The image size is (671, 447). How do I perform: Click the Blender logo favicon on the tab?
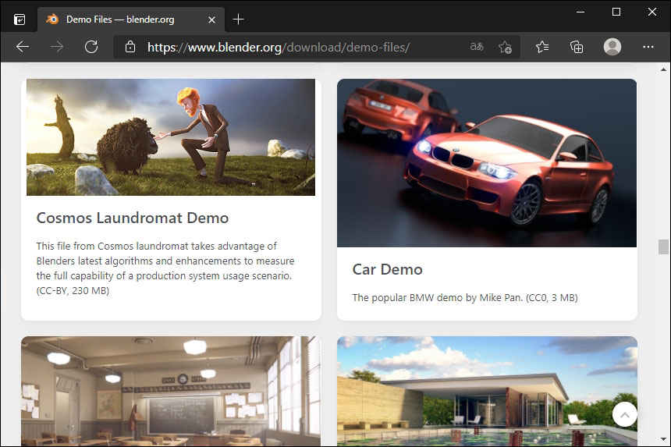click(x=52, y=20)
